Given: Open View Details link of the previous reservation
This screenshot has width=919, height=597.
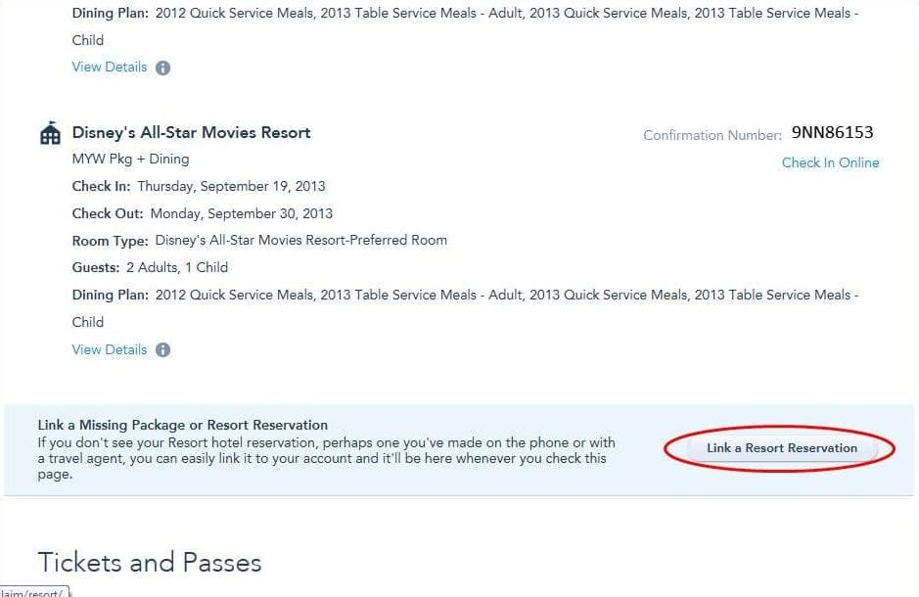Looking at the screenshot, I should (110, 68).
